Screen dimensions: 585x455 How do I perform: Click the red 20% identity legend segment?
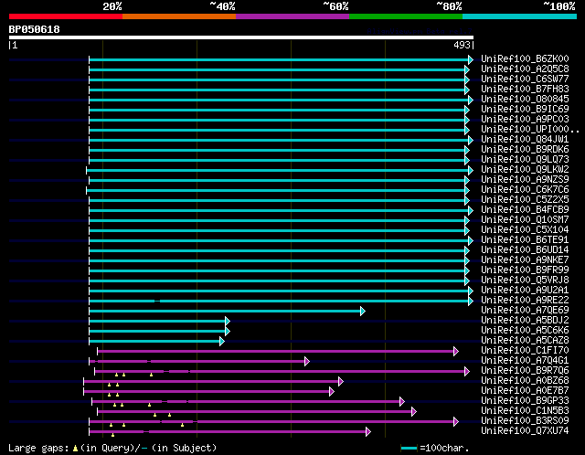(x=66, y=16)
